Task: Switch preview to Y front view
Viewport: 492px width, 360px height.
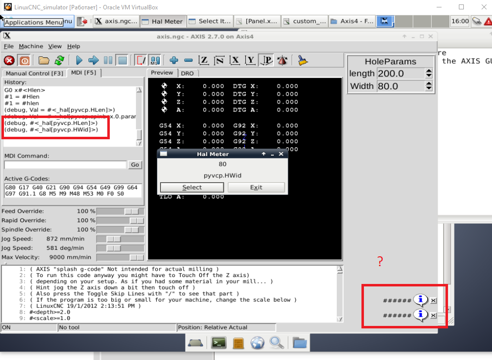Action: (x=250, y=60)
